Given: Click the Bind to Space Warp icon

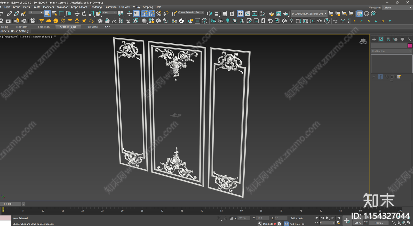Looking at the screenshot, I should (23, 13).
